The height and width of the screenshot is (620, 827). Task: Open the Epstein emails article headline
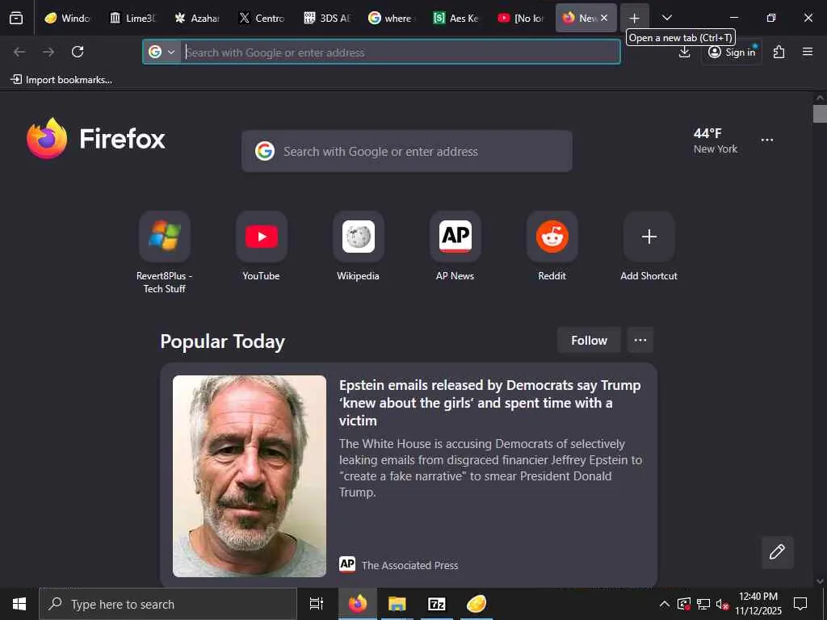tap(490, 403)
